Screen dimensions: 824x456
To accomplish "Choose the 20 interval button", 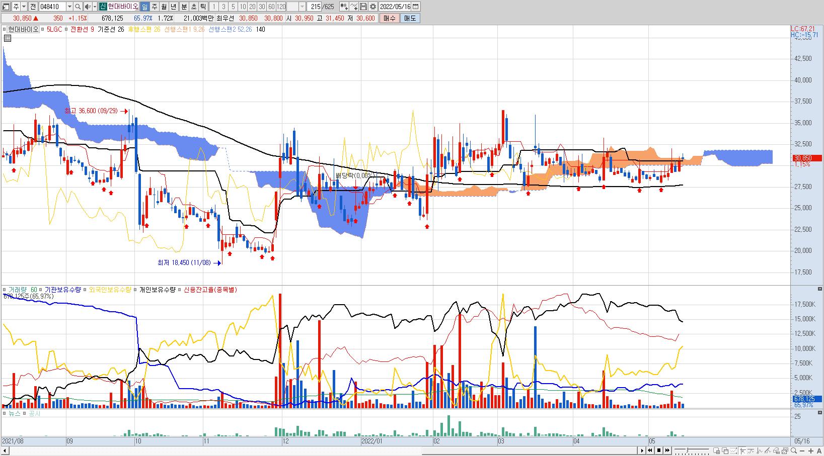I will coord(252,7).
